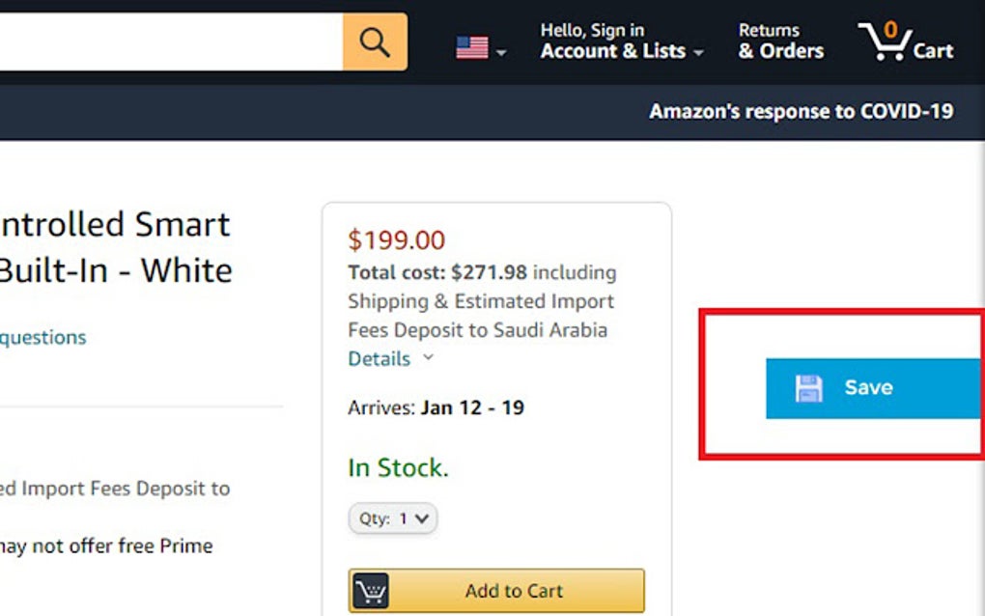This screenshot has height=616, width=985.
Task: Open Returns & Orders
Action: click(x=780, y=42)
